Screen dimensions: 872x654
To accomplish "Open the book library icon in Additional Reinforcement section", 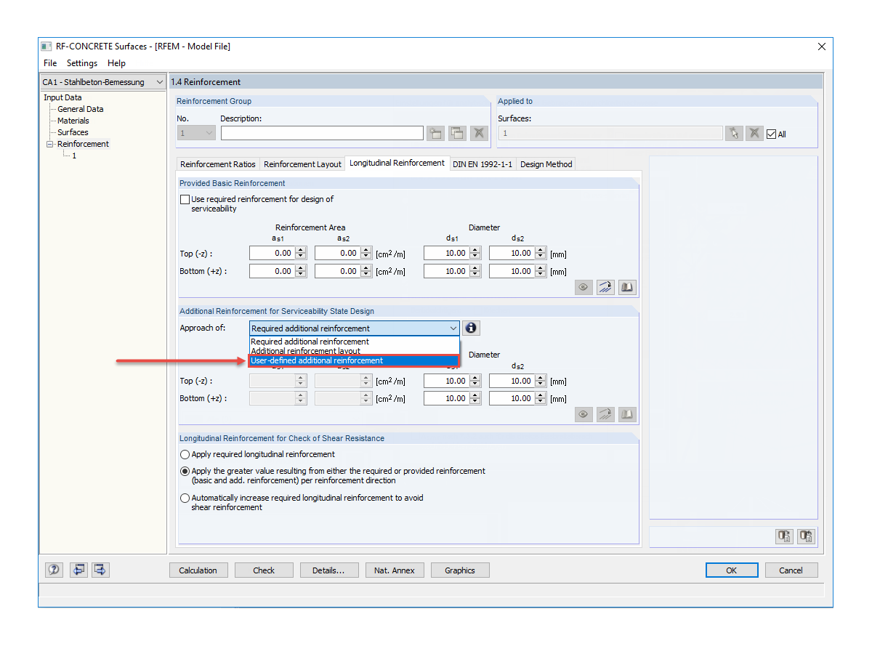I will pyautogui.click(x=627, y=414).
